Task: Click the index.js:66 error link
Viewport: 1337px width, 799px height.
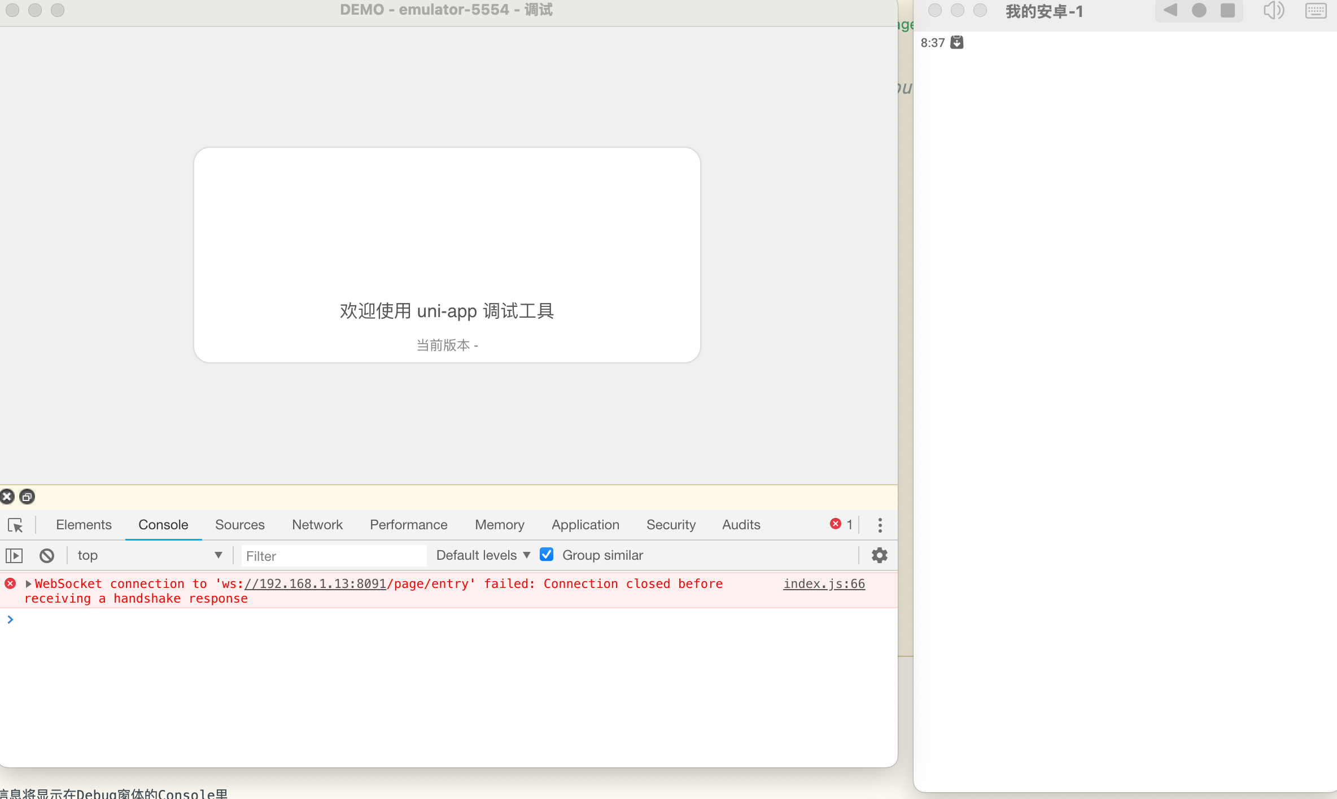Action: (x=824, y=583)
